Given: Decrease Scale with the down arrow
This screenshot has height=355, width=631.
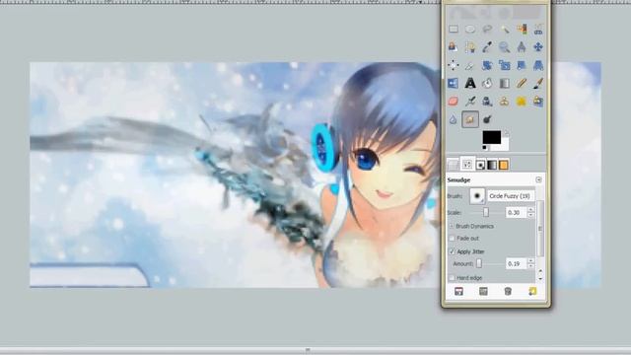Looking at the screenshot, I should tap(530, 215).
